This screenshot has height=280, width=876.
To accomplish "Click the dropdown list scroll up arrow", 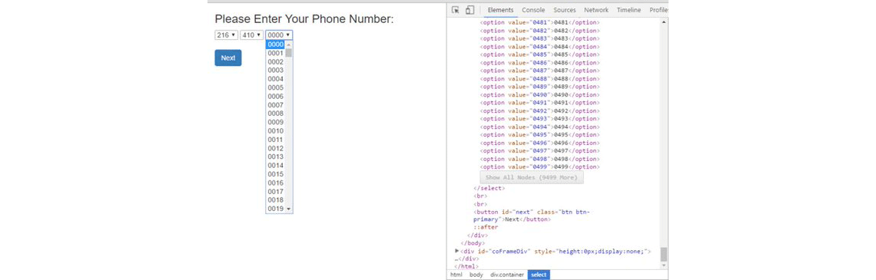I will click(289, 44).
